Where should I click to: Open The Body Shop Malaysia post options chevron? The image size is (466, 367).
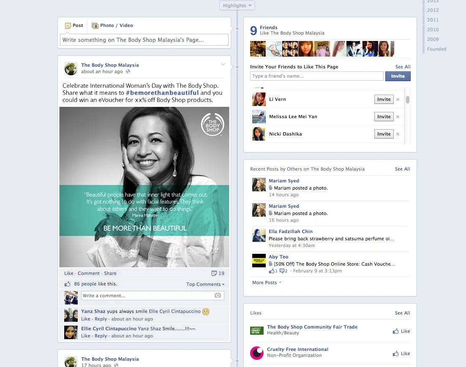point(223,65)
